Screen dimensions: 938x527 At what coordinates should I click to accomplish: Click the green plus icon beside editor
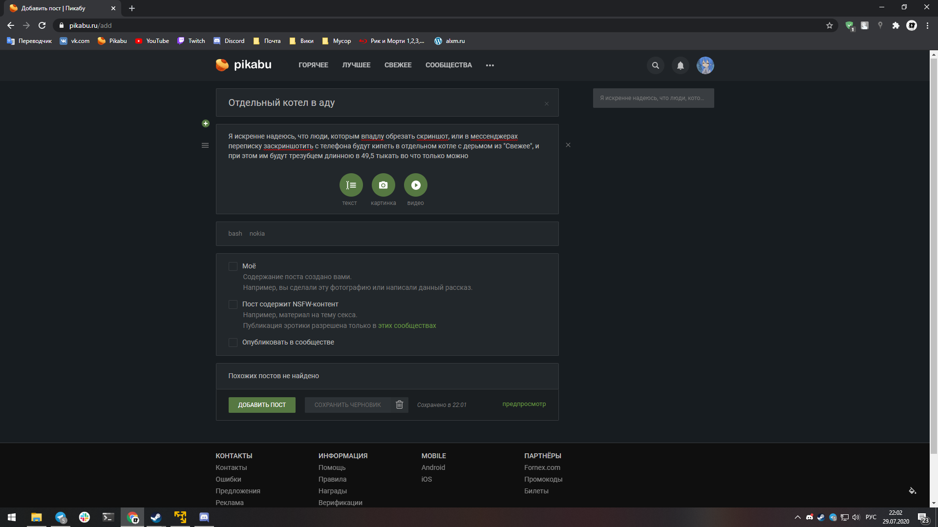[x=206, y=124]
